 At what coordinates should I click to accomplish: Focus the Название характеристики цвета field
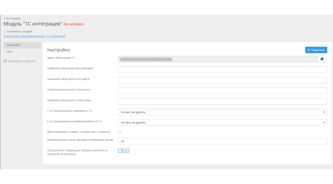click(223, 80)
